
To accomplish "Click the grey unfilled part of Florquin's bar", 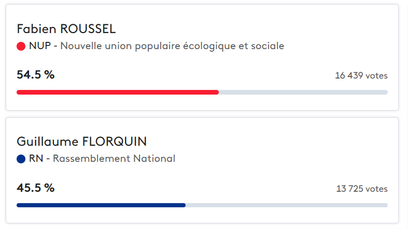I will coord(287,205).
